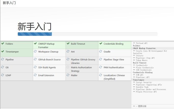Click GitHub Branch Source refresh icon
The width and height of the screenshot is (174, 109).
coord(35,59)
